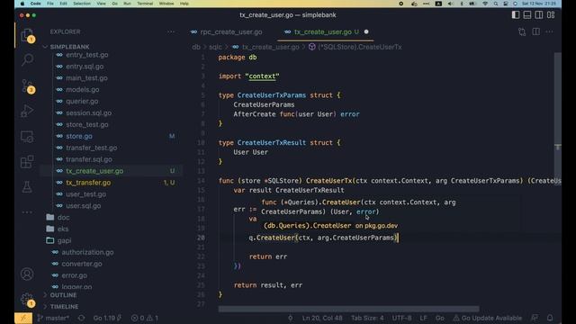Viewport: 576px width, 324px height.
Task: Open authorization.go in gapi folder
Action: 87,252
